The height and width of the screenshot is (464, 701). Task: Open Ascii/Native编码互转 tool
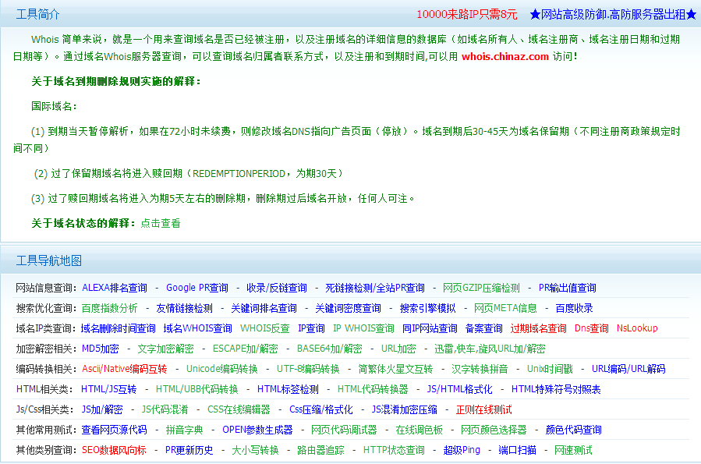click(x=124, y=369)
